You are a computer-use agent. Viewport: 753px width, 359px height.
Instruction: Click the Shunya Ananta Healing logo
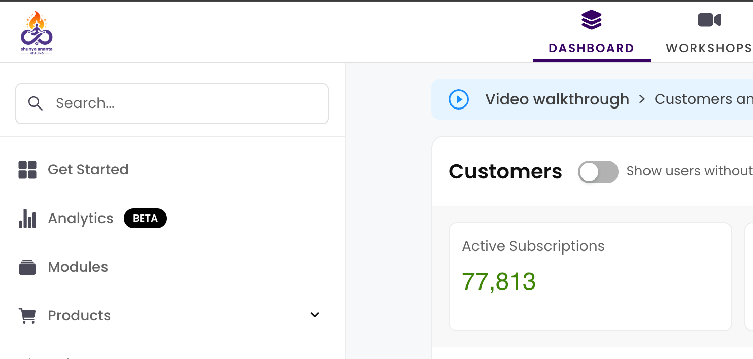tap(37, 32)
